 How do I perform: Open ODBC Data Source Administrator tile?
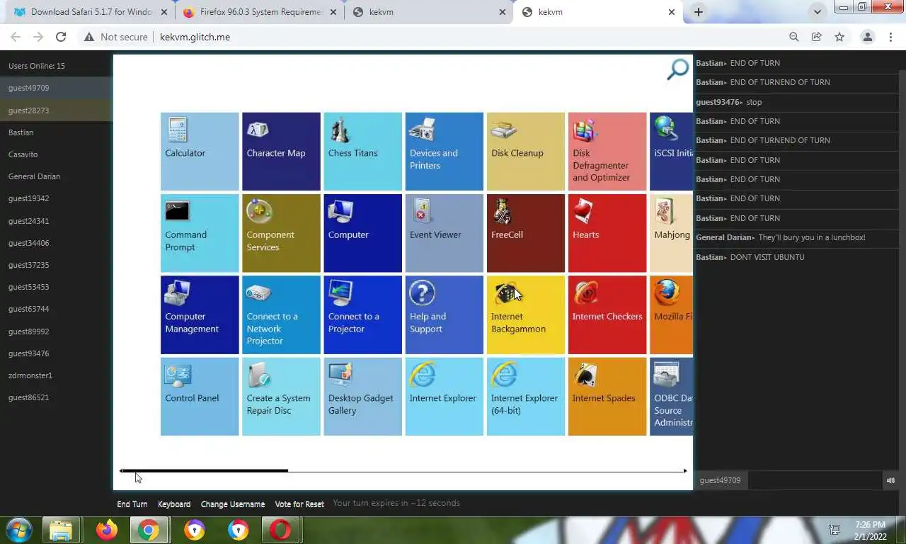click(x=671, y=396)
